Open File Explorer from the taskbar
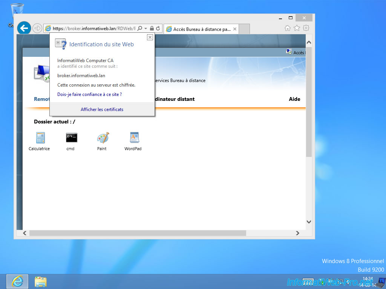The height and width of the screenshot is (289, 386). 40,281
